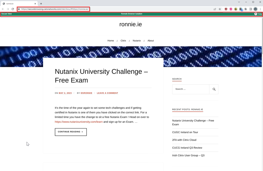The image size is (263, 171).
Task: Open the Nutanix University Challenge post title
Action: [101, 76]
